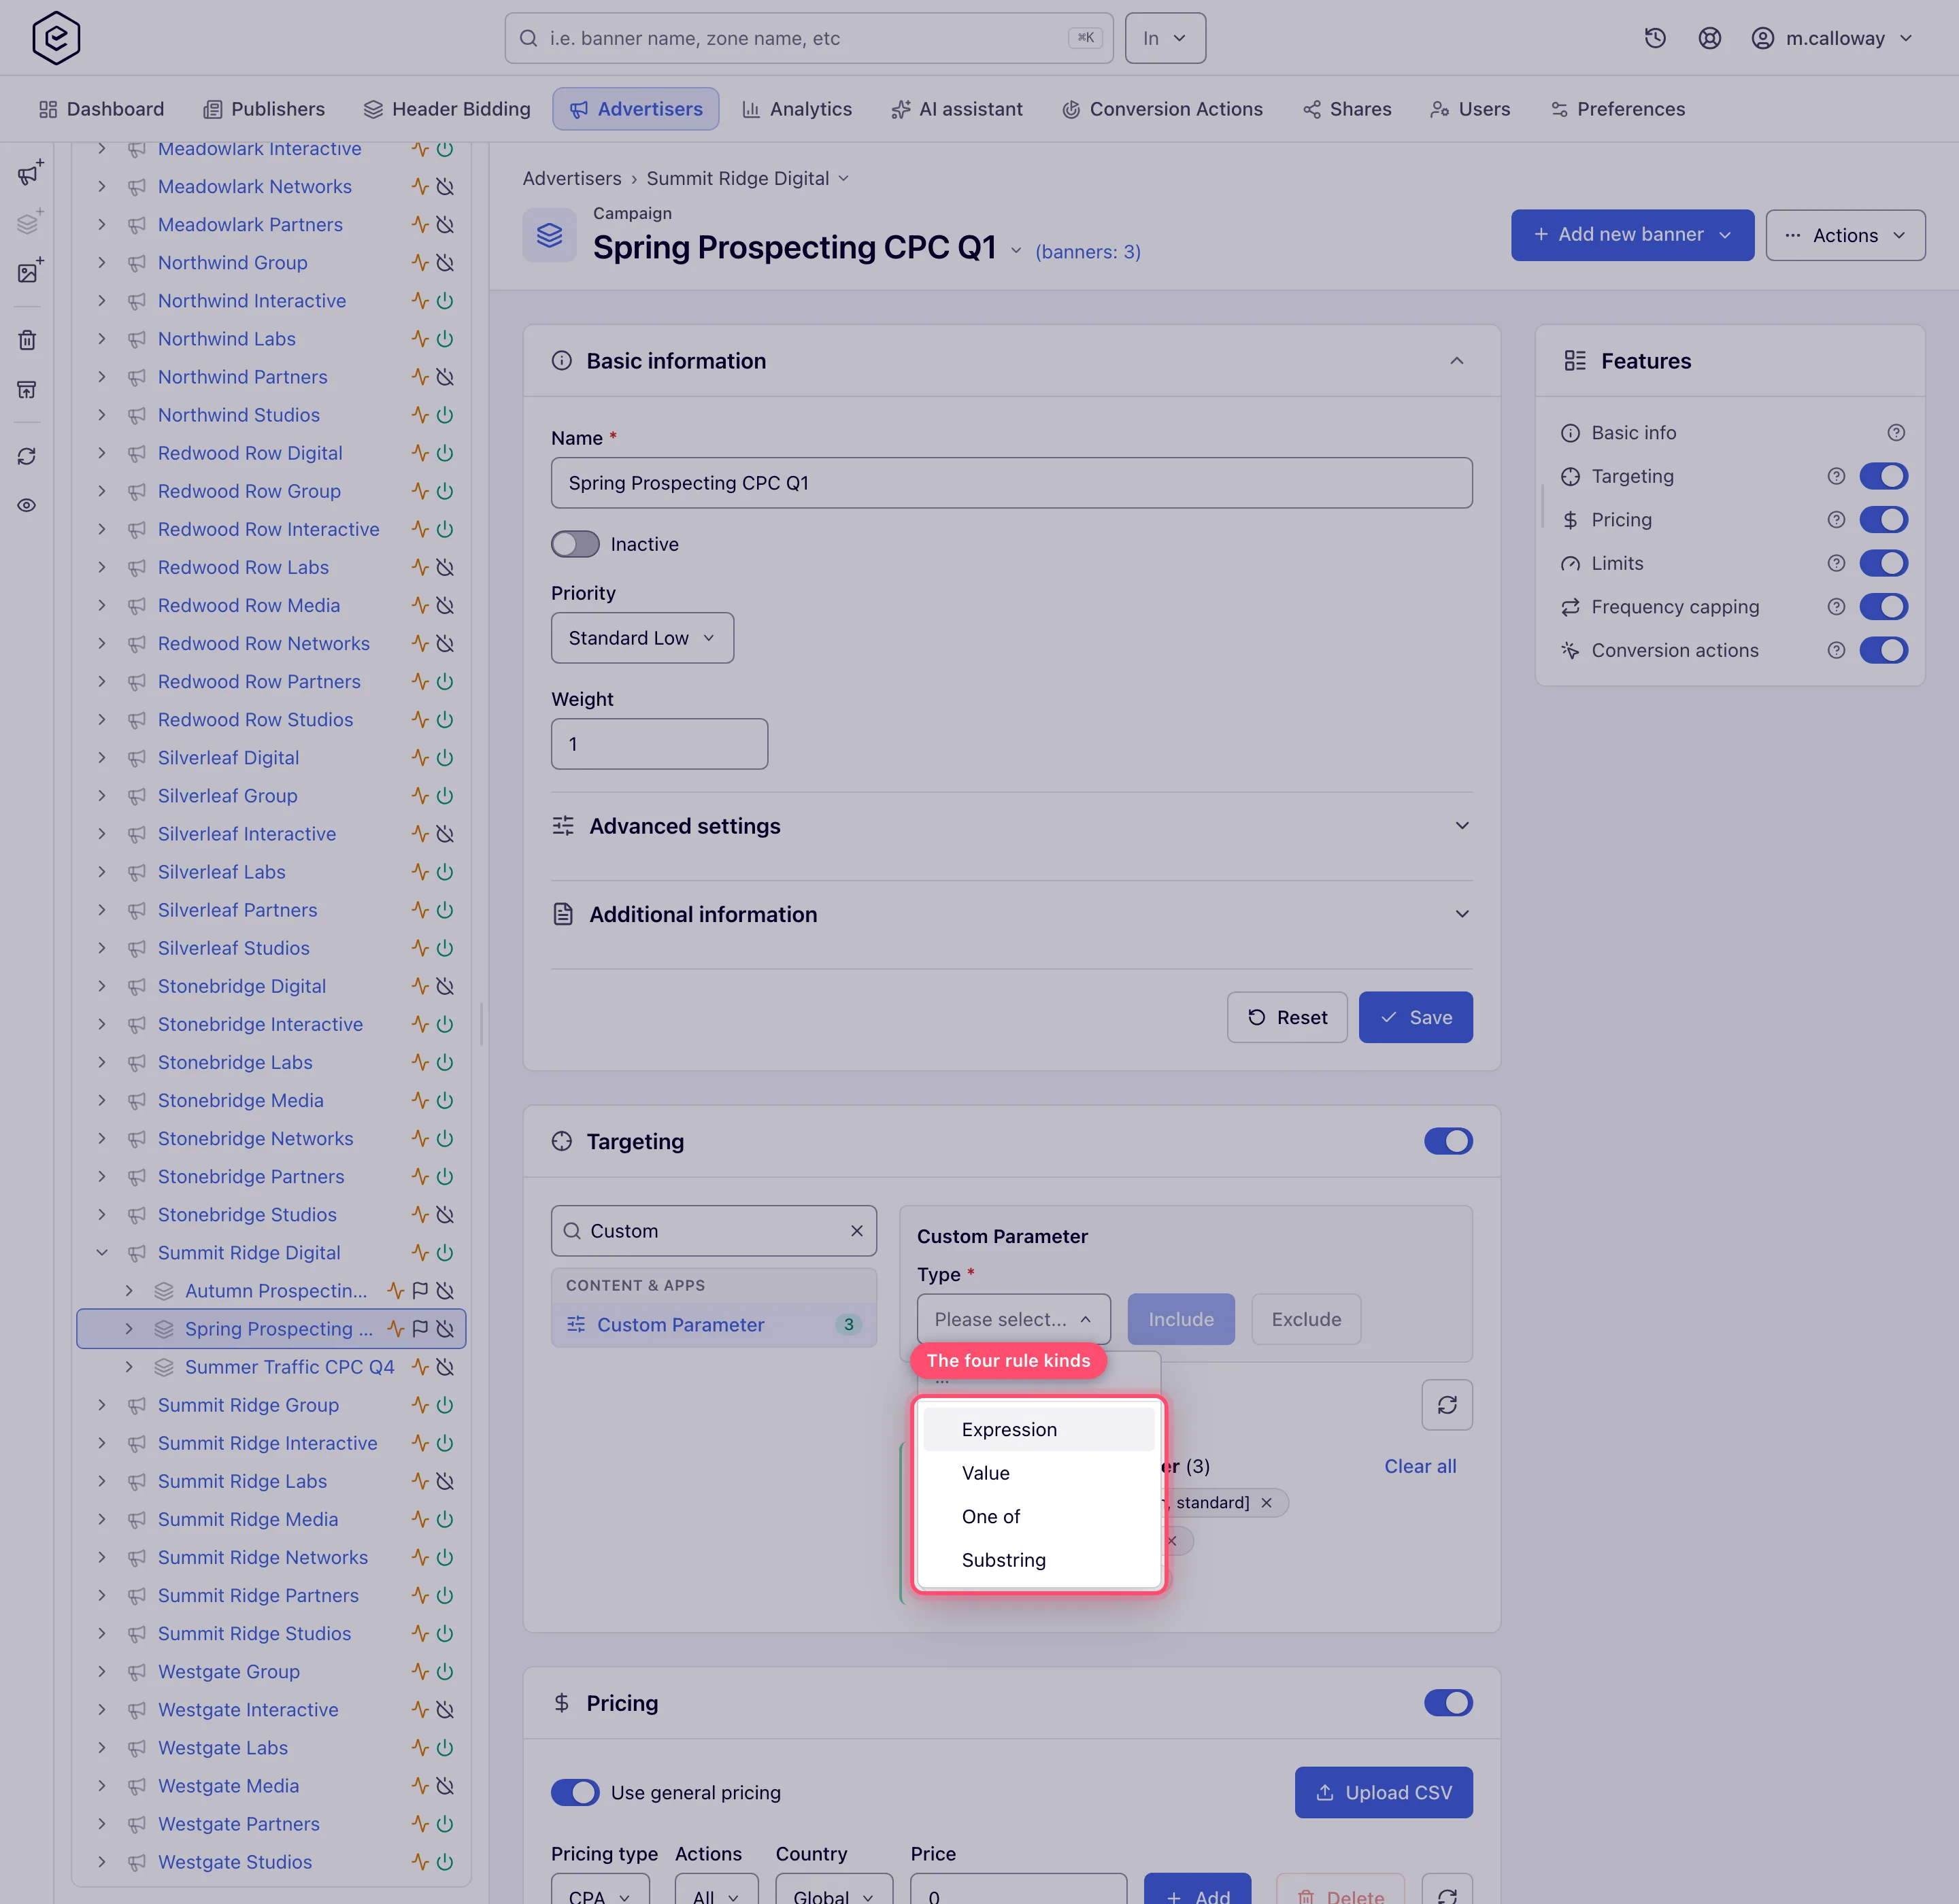Open the Type Please select dropdown

(x=1014, y=1319)
